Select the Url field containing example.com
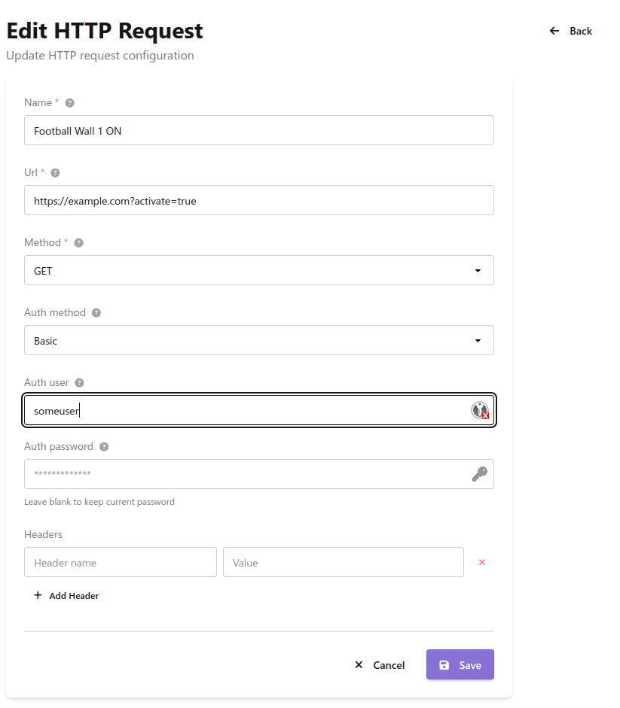Viewport: 620px width, 708px height. tap(258, 200)
